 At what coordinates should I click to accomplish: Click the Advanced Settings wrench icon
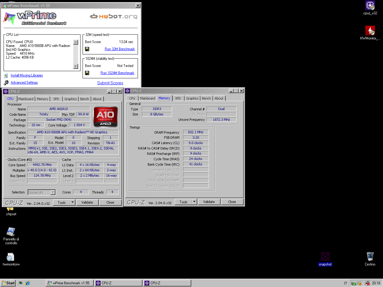point(6,83)
